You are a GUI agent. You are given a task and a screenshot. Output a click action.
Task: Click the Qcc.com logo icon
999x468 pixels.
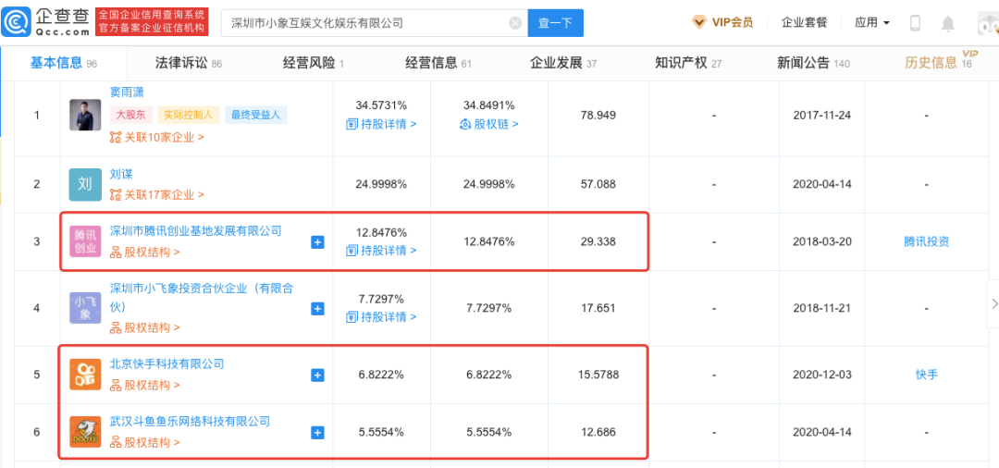pos(18,22)
